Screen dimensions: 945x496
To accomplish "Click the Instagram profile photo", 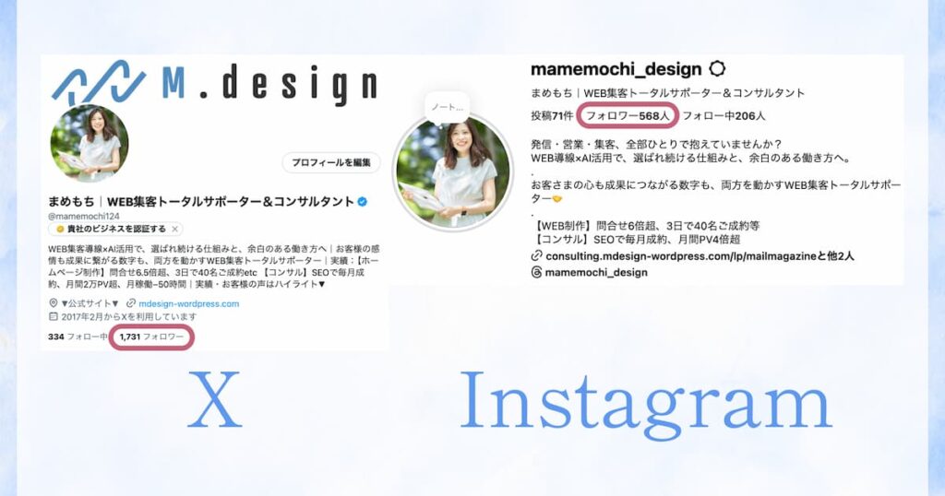I will pos(452,171).
